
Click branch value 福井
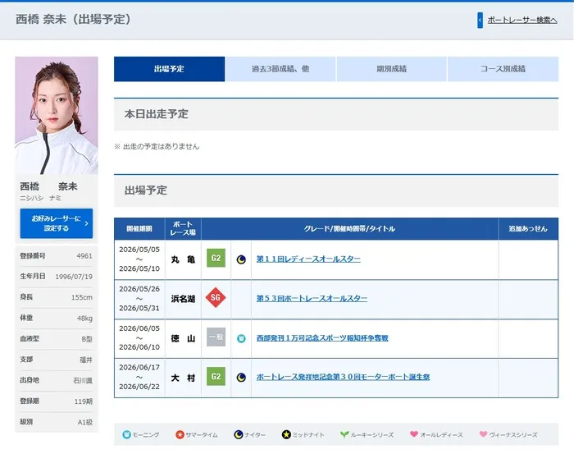click(x=86, y=360)
